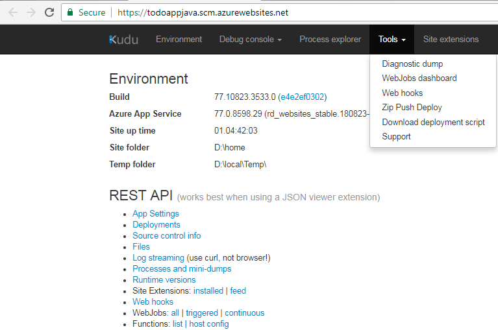Open Functions host config link

[x=208, y=324]
